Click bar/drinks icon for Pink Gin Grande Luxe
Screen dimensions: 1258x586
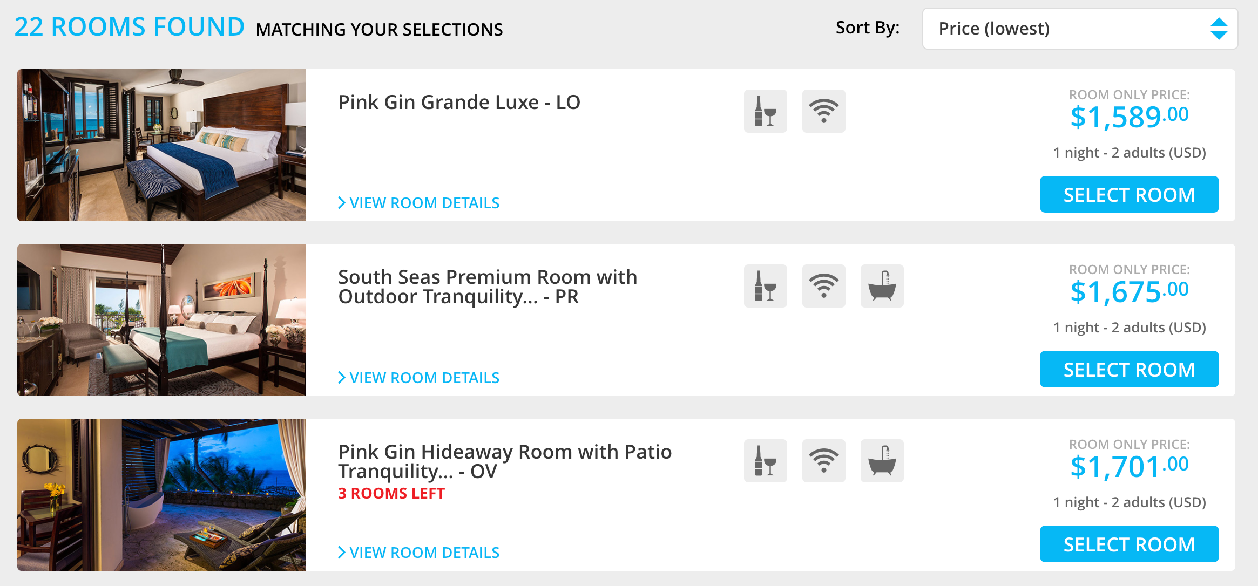point(765,111)
